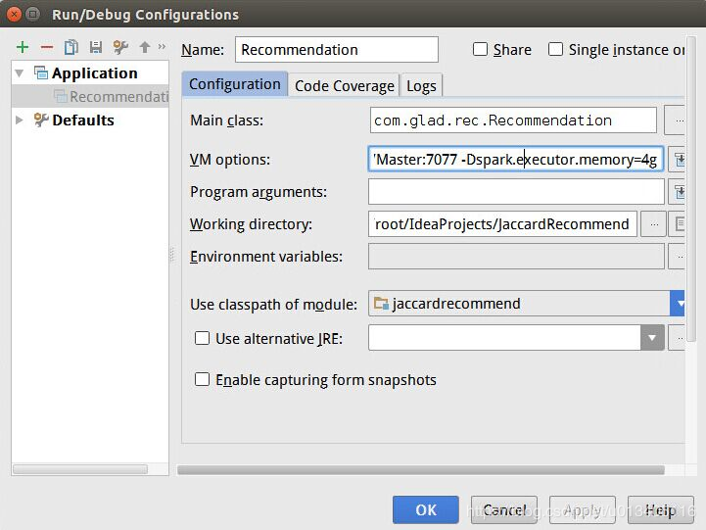Toggle Single instance only checkbox

[555, 50]
